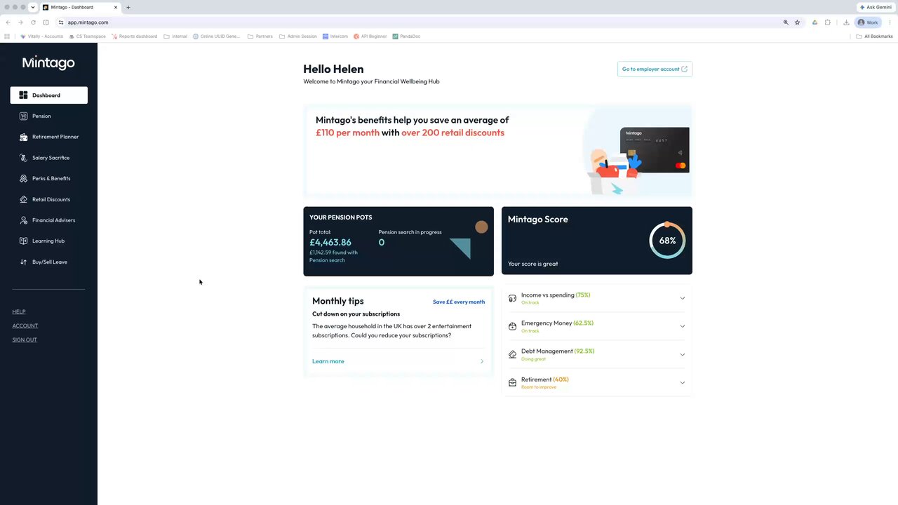The width and height of the screenshot is (898, 505).
Task: Click Save ££ every month text
Action: click(459, 302)
